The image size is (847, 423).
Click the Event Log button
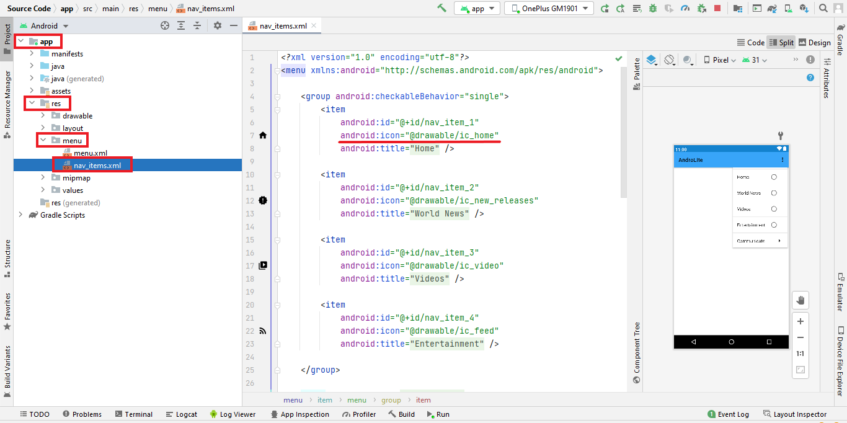pyautogui.click(x=728, y=414)
